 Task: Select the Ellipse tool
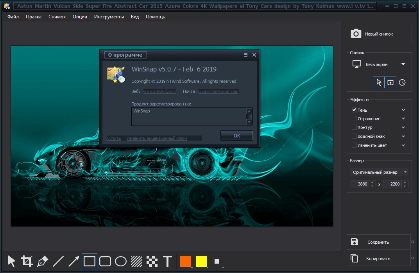coord(120,261)
